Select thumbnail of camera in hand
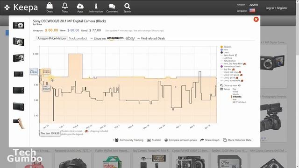 point(19,123)
